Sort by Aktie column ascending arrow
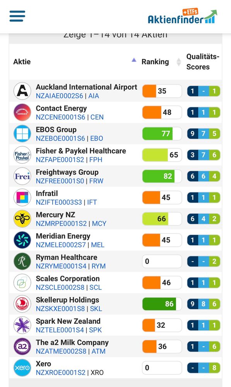The width and height of the screenshot is (231, 387). point(134,60)
